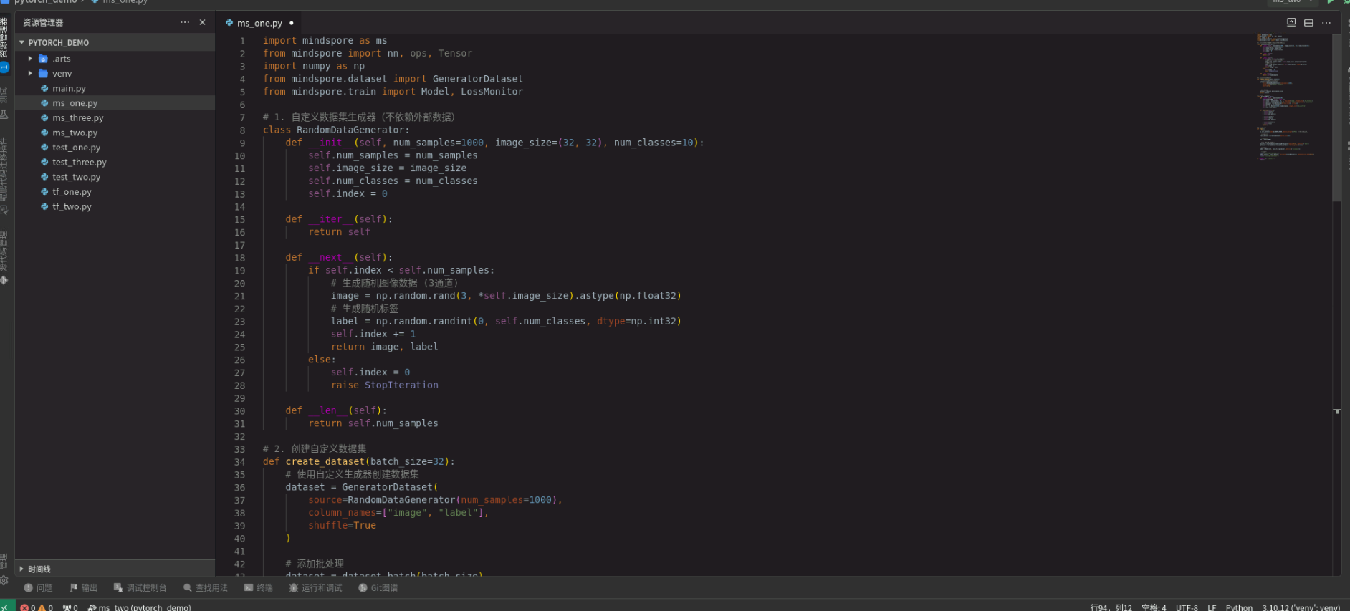The height and width of the screenshot is (611, 1350).
Task: Open test_one.py from the explorer
Action: (x=76, y=148)
